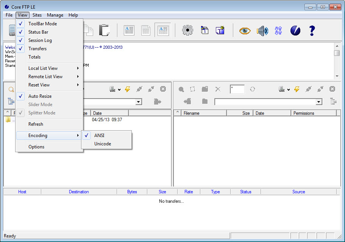The height and width of the screenshot is (242, 345).
Task: Click the eye view toolbar icon
Action: tap(245, 31)
